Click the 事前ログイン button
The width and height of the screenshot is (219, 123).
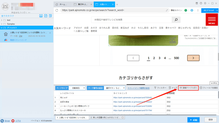point(176,10)
